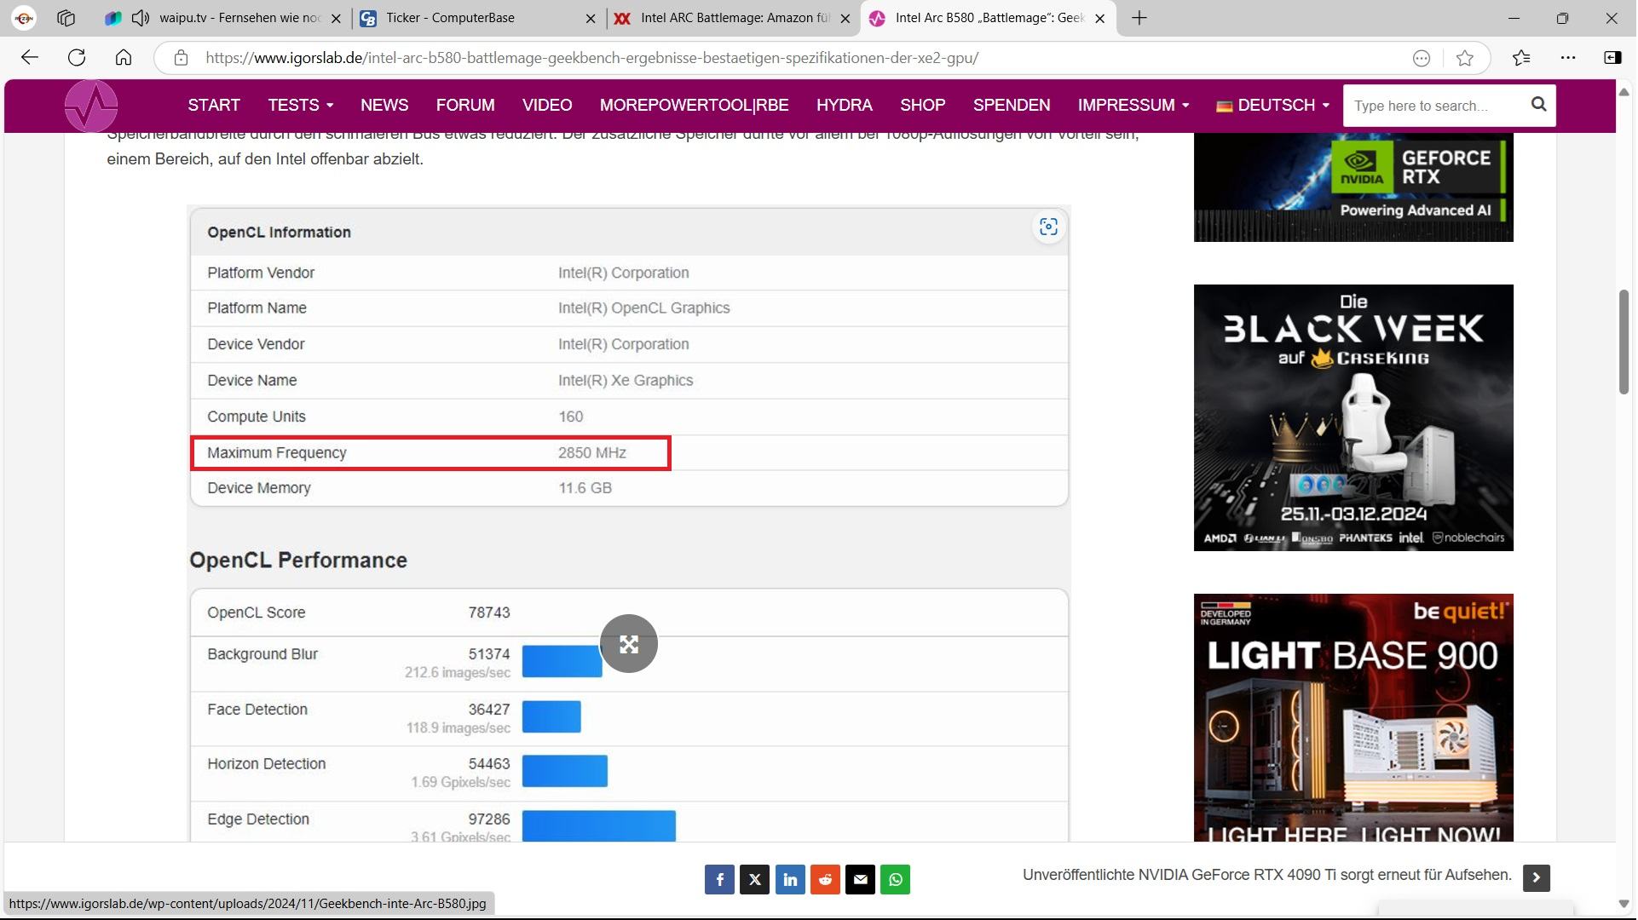The height and width of the screenshot is (920, 1638).
Task: Click the visual search icon on image
Action: [1048, 227]
